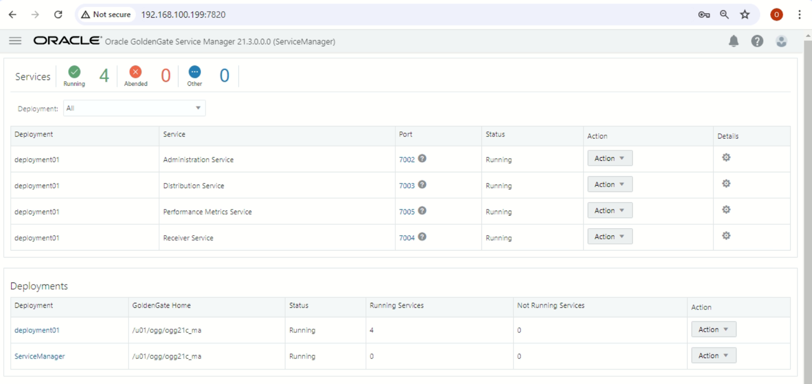Screen dimensions: 812x384
Task: Click the blue Other status icon
Action: click(194, 72)
